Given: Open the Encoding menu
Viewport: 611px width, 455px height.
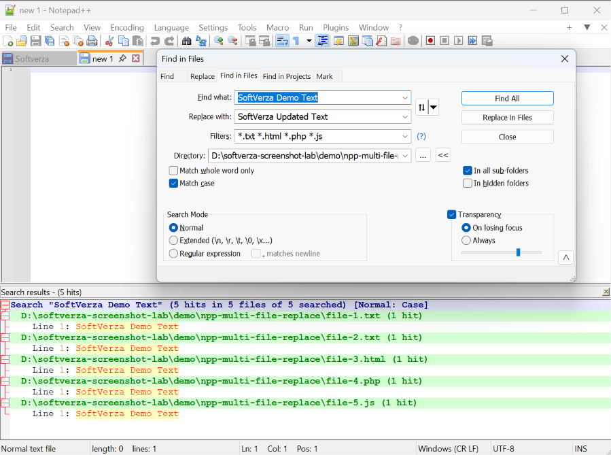Looking at the screenshot, I should tap(127, 28).
